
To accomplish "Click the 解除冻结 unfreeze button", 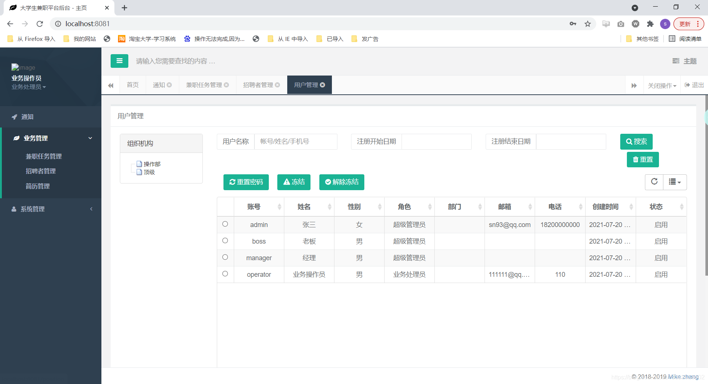I will [342, 182].
